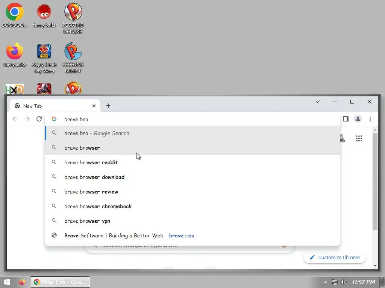Select the HxD desktop icon
The width and height of the screenshot is (385, 288).
click(15, 88)
